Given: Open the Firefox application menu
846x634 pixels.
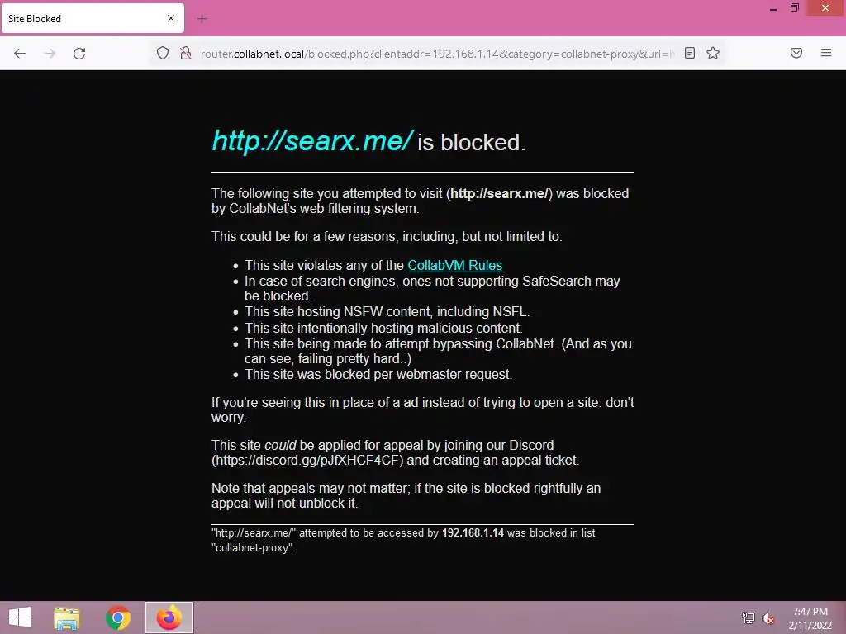Looking at the screenshot, I should coord(826,53).
